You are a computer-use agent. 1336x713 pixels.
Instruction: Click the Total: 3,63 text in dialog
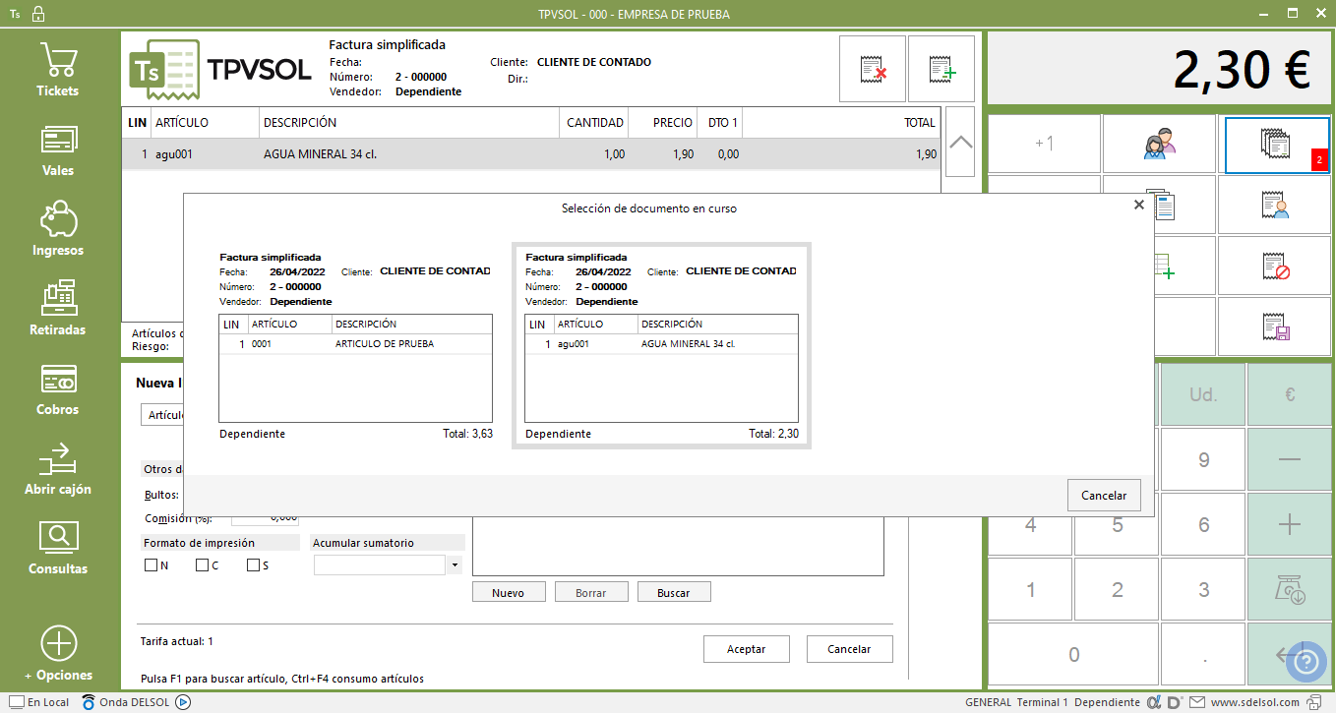tap(467, 434)
